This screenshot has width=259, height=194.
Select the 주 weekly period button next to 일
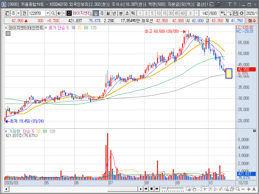pyautogui.click(x=102, y=13)
